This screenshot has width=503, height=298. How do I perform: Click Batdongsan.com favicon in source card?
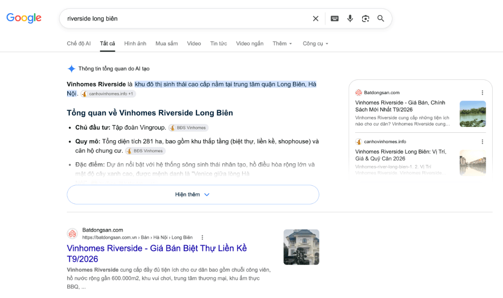[x=359, y=93]
